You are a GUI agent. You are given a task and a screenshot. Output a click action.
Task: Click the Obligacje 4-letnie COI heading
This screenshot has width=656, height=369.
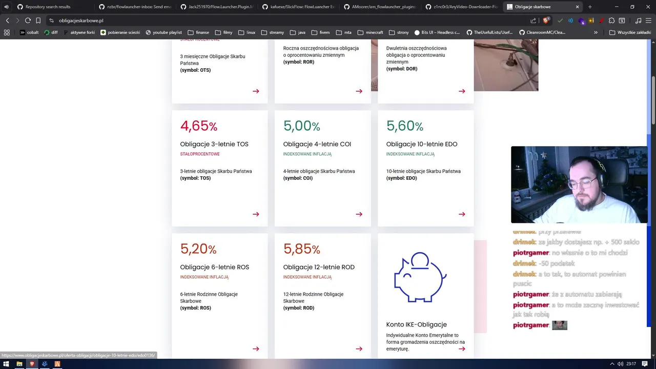point(317,144)
